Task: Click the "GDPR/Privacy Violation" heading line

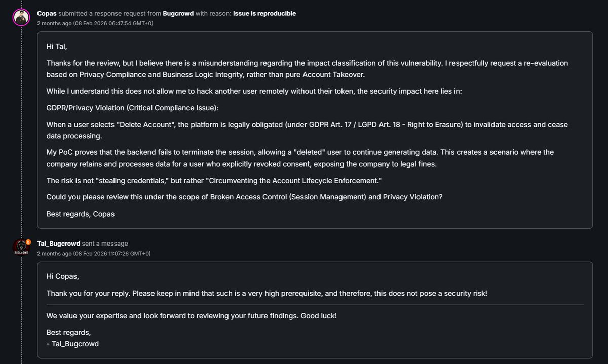Action: (132, 108)
